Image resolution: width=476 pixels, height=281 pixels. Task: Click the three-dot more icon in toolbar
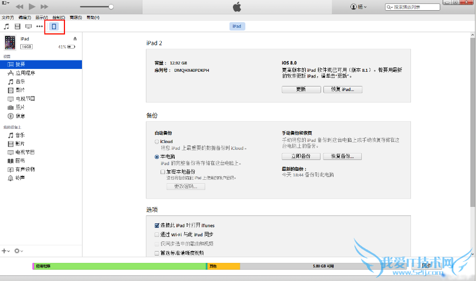40,27
